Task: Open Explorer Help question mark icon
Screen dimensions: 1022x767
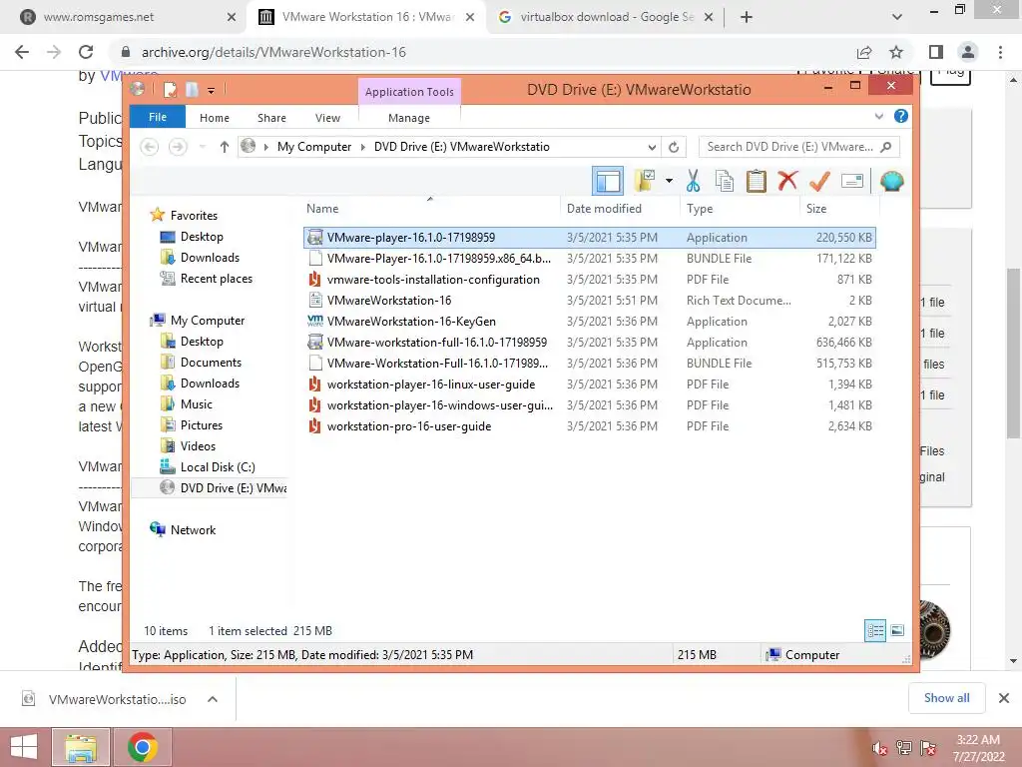Action: pos(901,116)
